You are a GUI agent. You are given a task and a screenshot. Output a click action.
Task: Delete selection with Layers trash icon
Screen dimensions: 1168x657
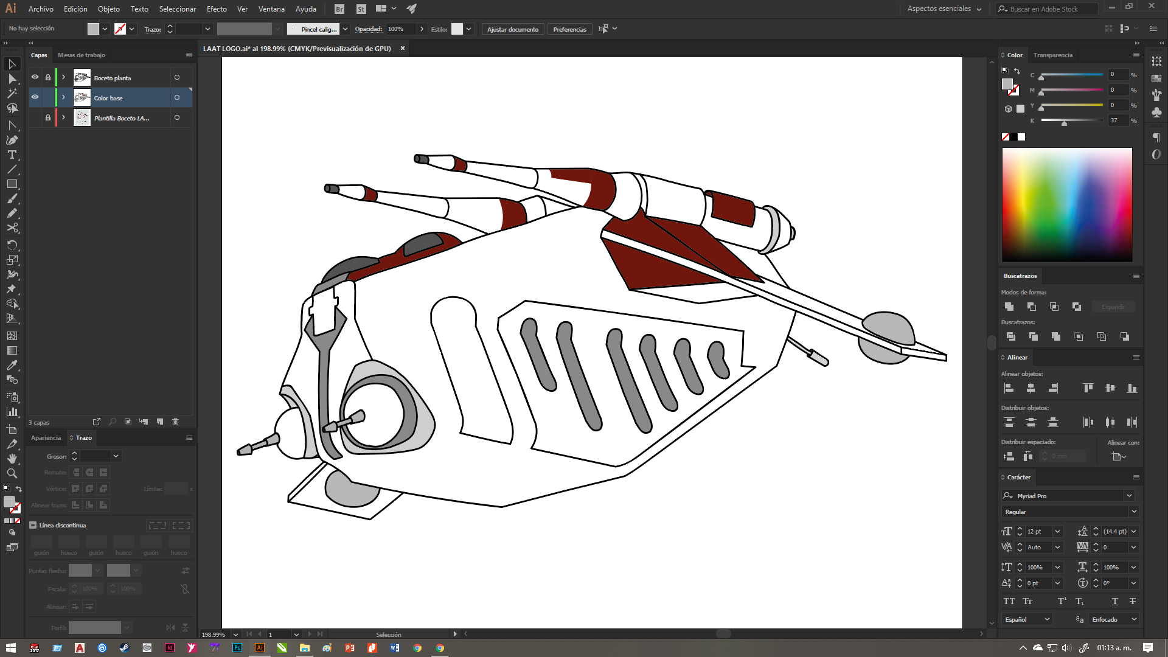pos(176,422)
